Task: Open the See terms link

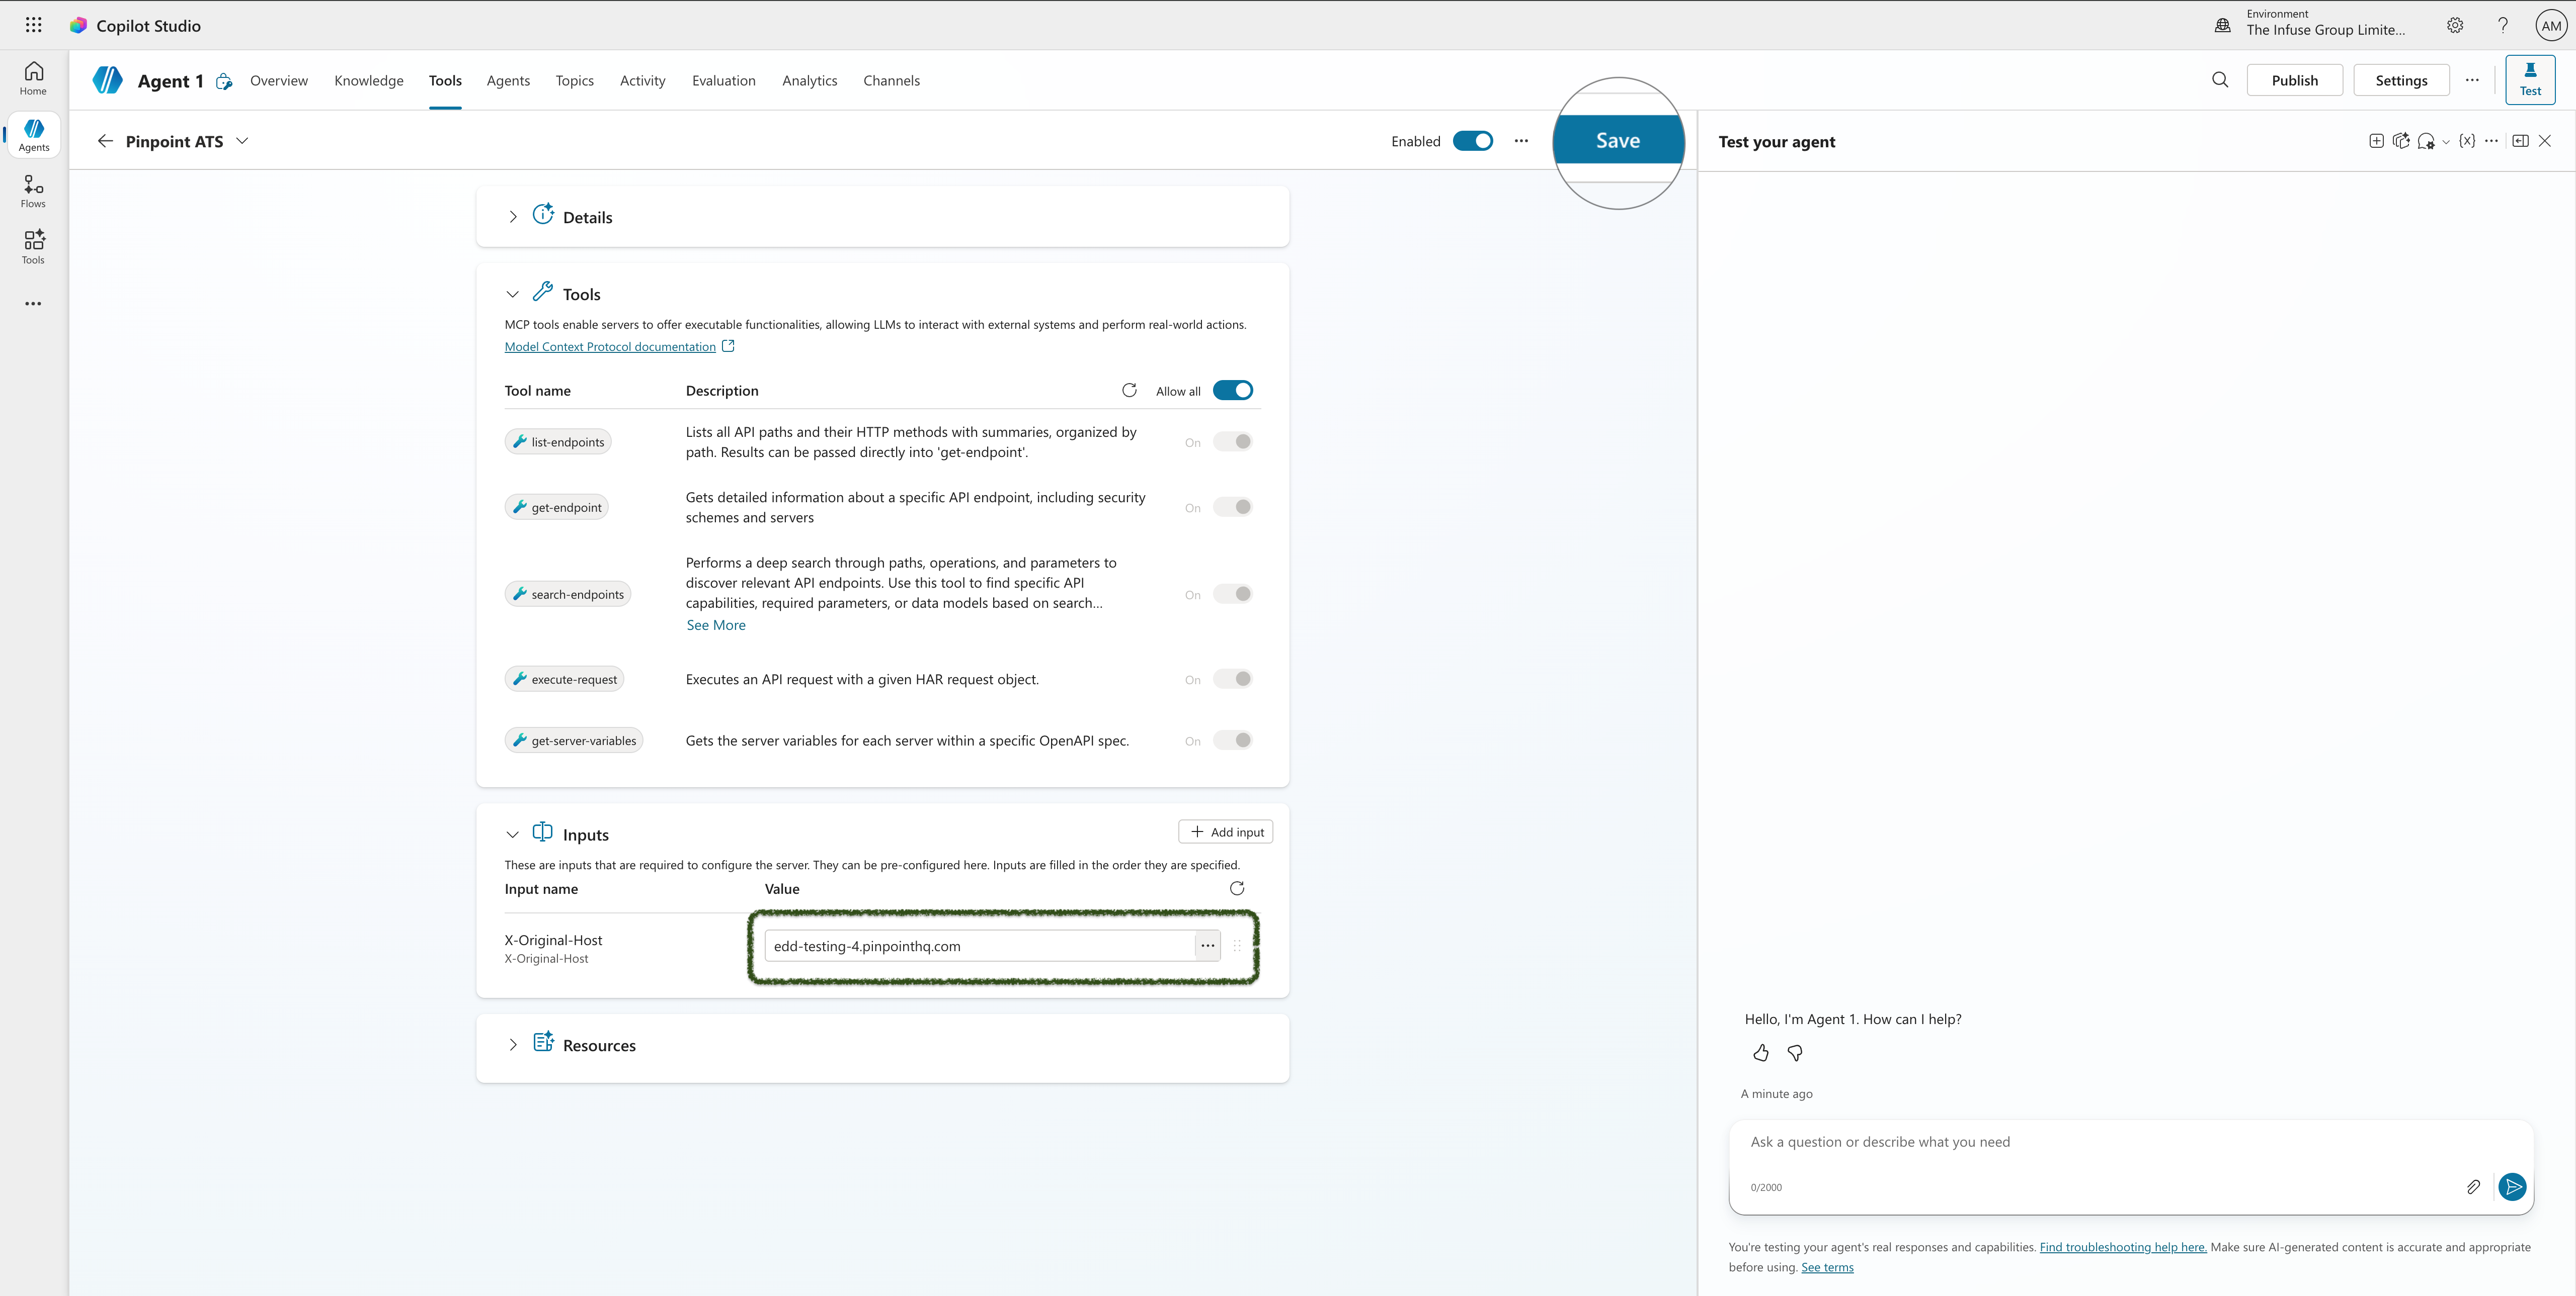Action: pos(1827,1267)
